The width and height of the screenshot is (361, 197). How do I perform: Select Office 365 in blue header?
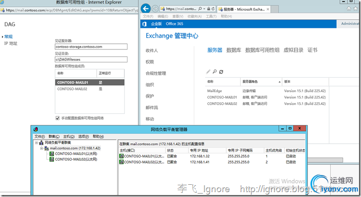coord(175,24)
